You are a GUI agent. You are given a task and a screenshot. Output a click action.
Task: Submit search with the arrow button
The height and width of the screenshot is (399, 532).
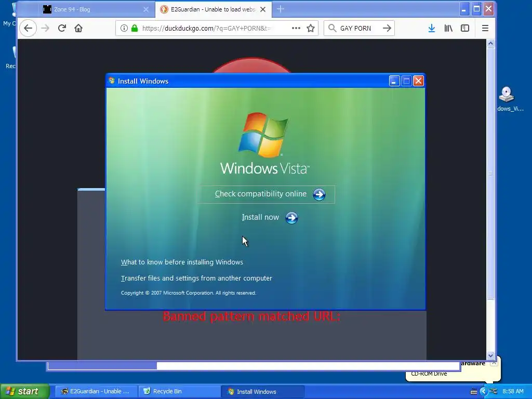tap(387, 28)
